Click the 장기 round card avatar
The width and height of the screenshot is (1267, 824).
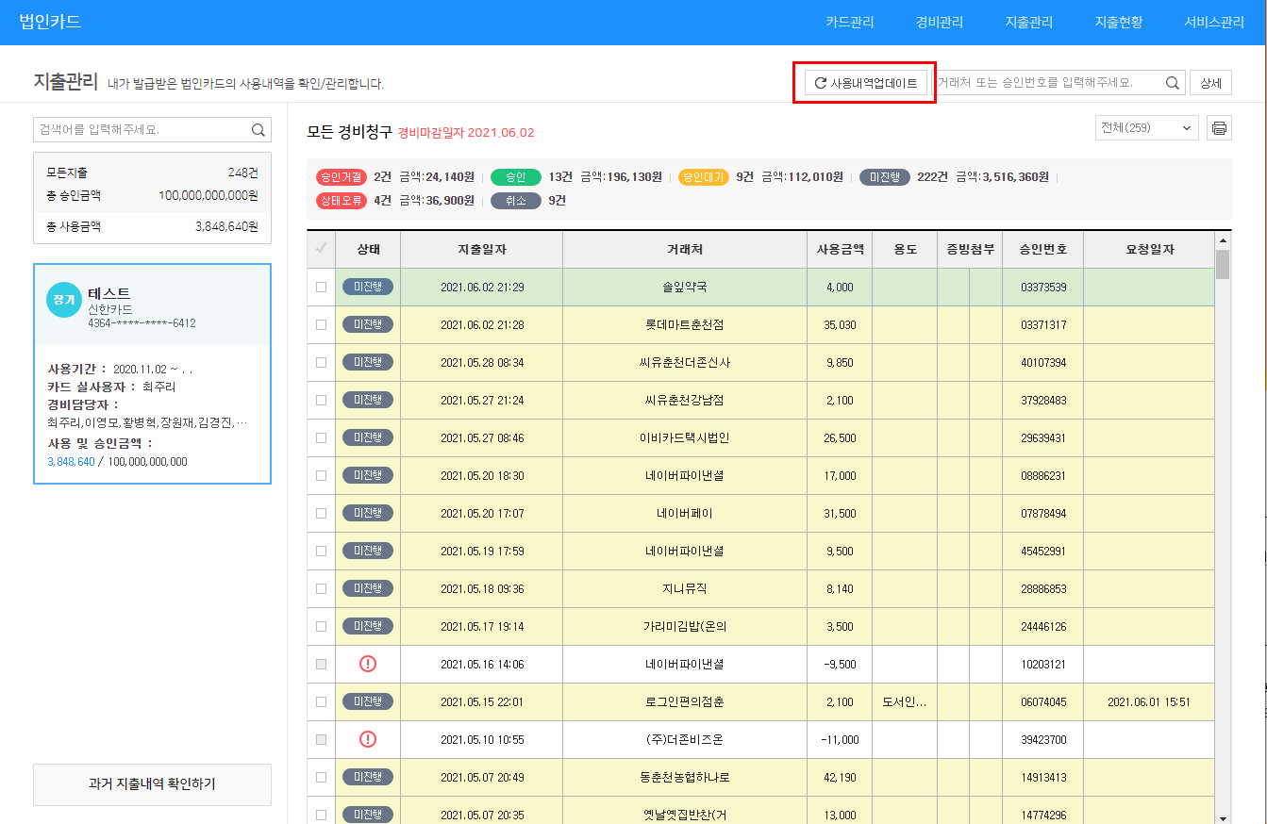pyautogui.click(x=64, y=300)
